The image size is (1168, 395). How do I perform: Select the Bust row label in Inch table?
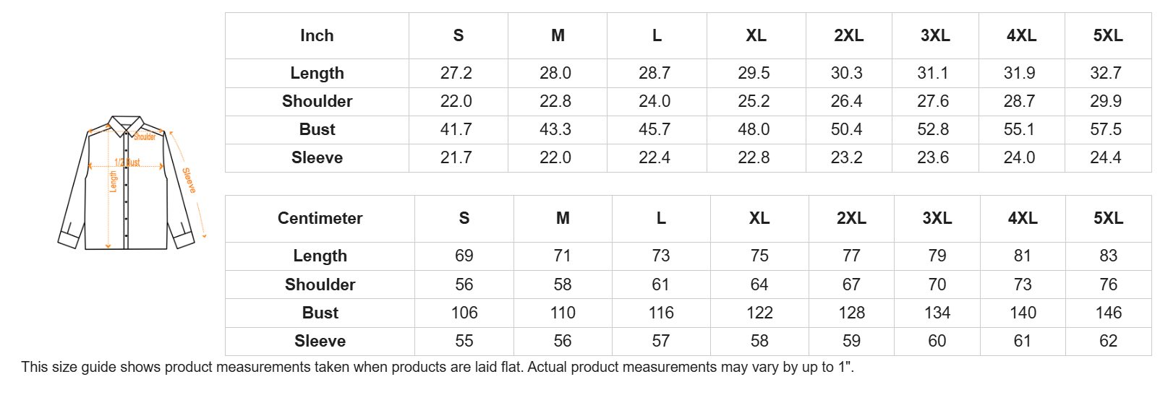pos(317,129)
